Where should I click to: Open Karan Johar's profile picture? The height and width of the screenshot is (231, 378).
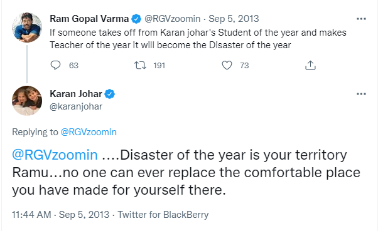[27, 101]
